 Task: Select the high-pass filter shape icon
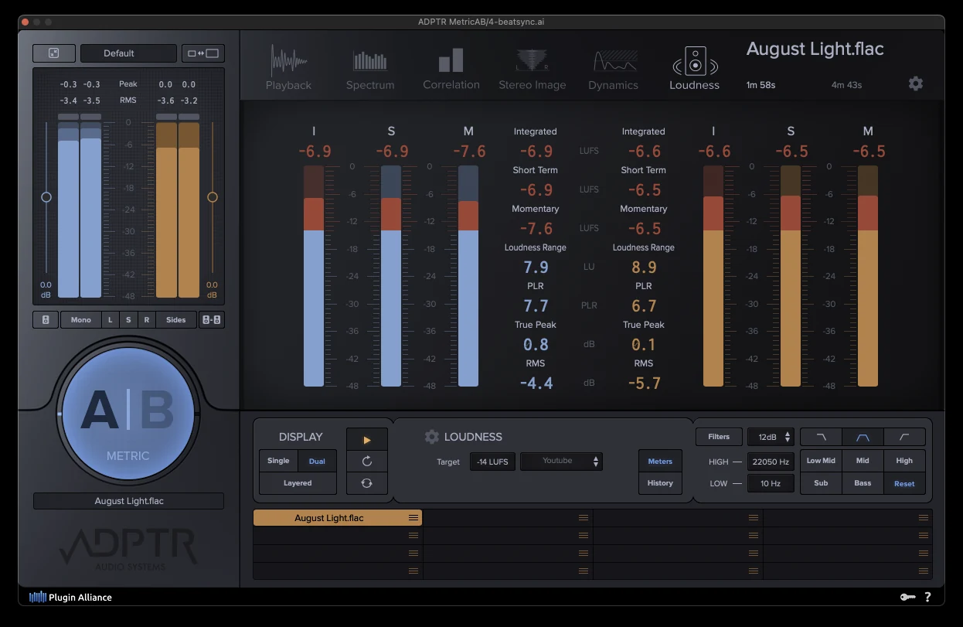coord(904,437)
